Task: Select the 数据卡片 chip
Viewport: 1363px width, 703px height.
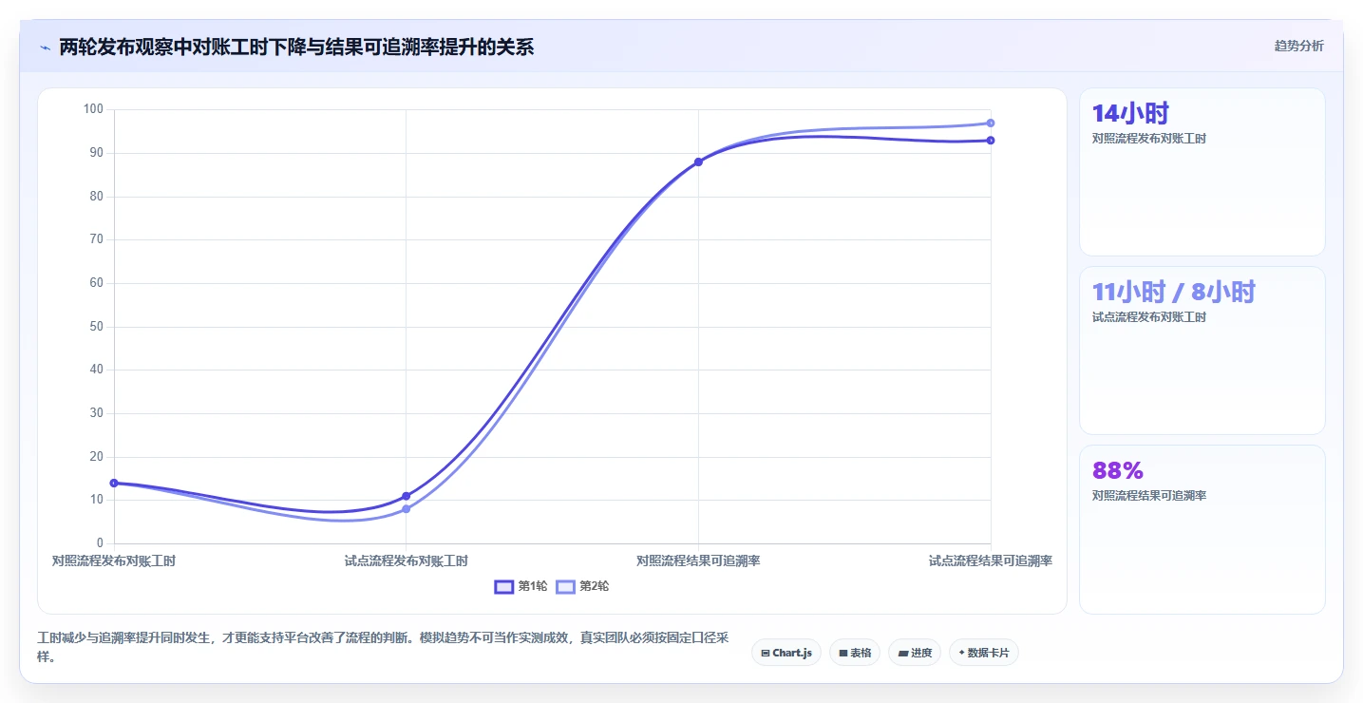Action: [x=983, y=653]
